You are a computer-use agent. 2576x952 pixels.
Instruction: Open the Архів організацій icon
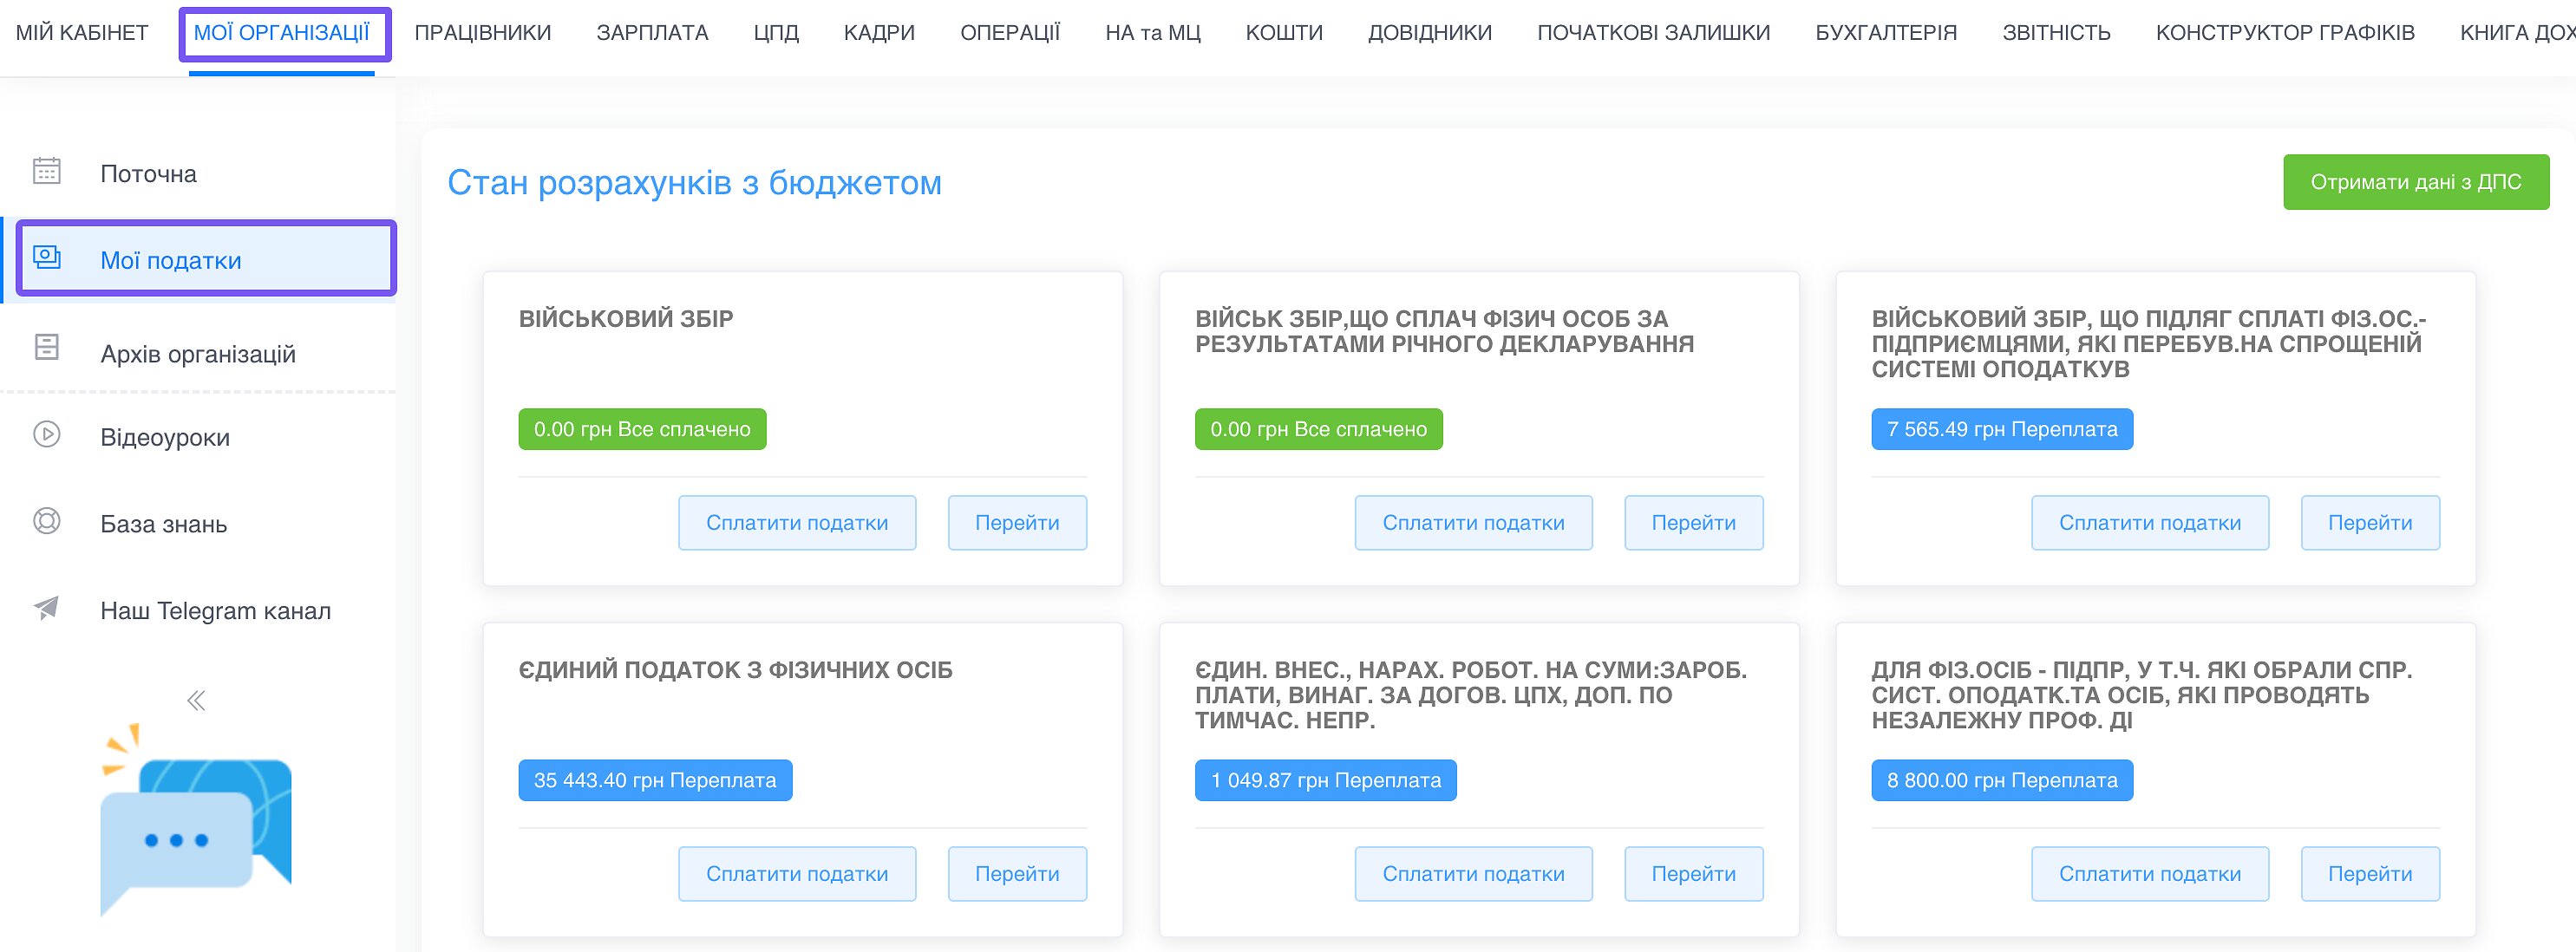pos(44,345)
